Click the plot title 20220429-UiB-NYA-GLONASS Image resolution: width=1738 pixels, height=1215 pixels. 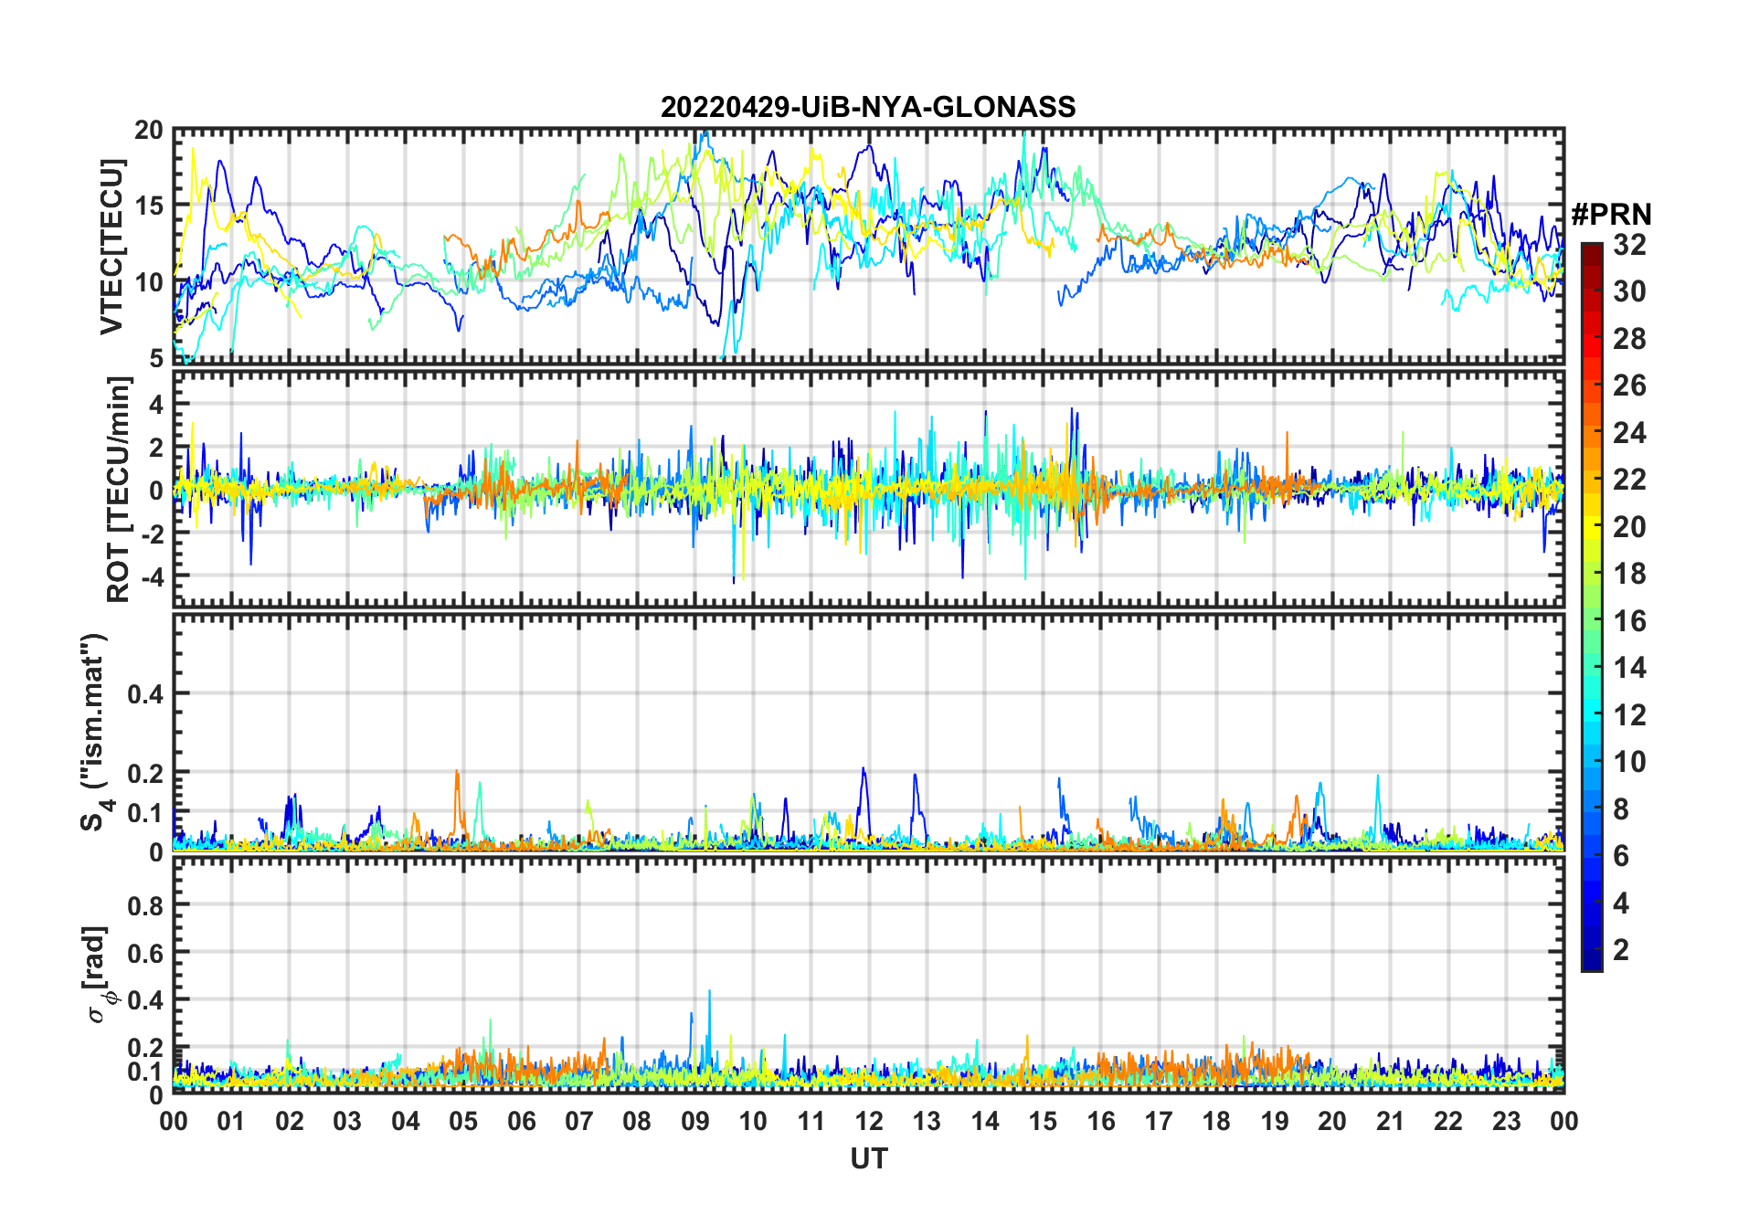[868, 107]
